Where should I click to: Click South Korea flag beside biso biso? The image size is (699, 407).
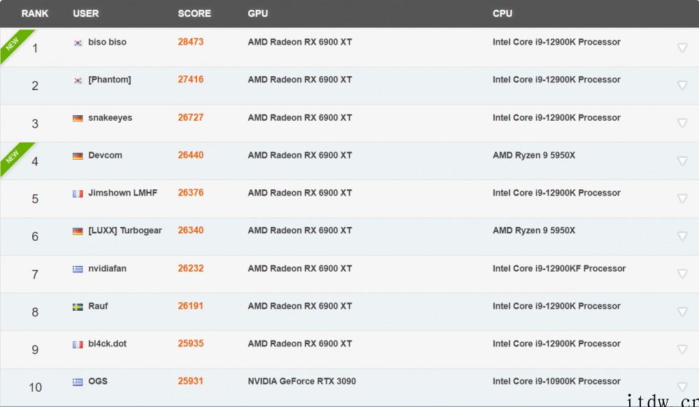point(78,43)
